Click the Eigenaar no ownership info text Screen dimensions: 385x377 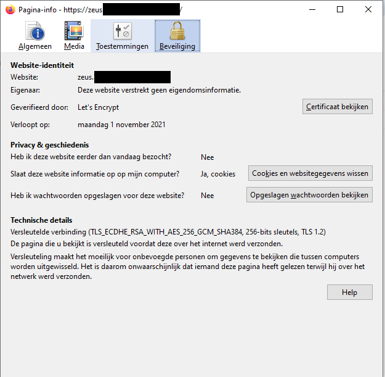coord(159,90)
